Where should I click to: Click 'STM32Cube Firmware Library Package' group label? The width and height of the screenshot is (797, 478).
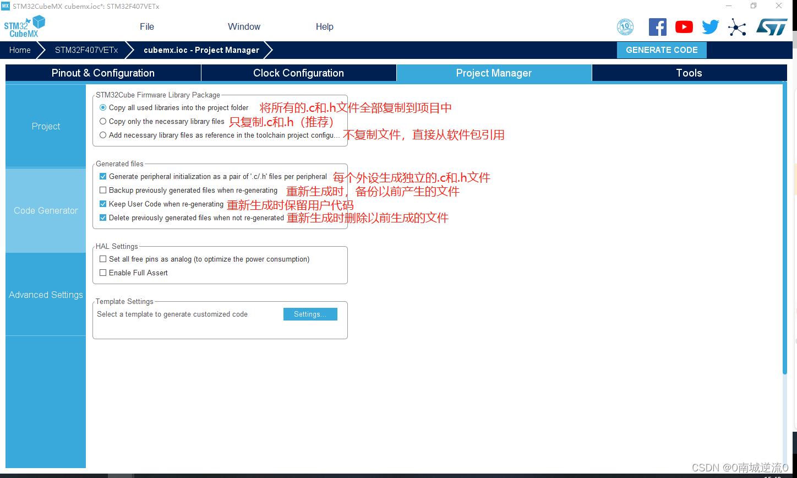click(158, 95)
